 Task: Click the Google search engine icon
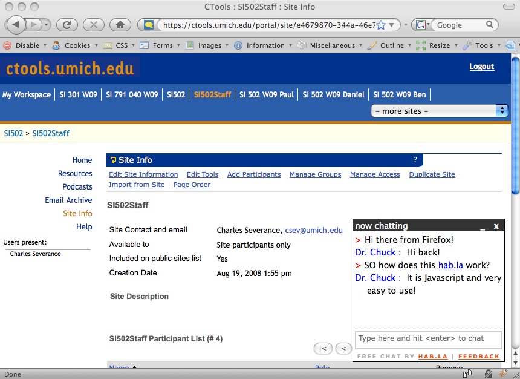(x=420, y=25)
